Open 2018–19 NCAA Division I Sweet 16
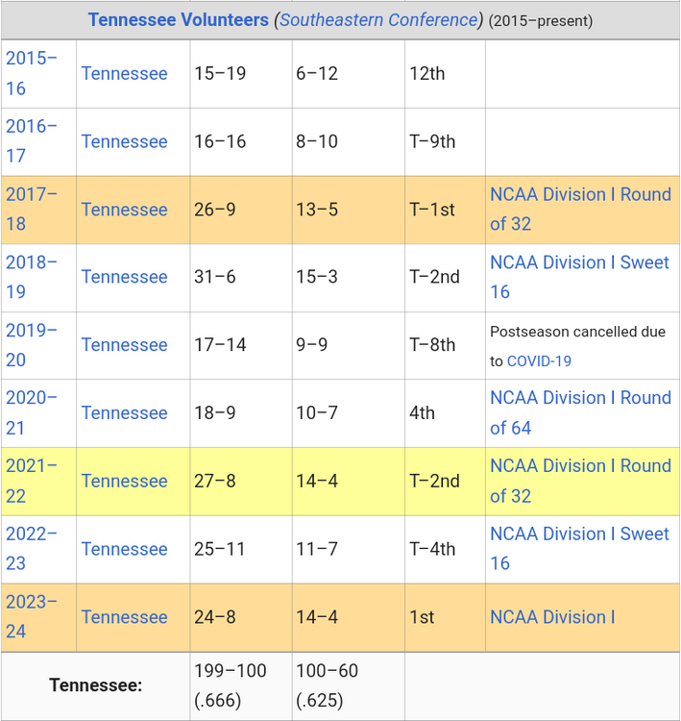Viewport: 681px width, 721px height. click(579, 277)
